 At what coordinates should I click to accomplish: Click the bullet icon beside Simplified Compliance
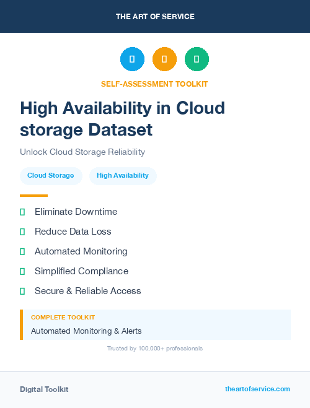pos(22,271)
